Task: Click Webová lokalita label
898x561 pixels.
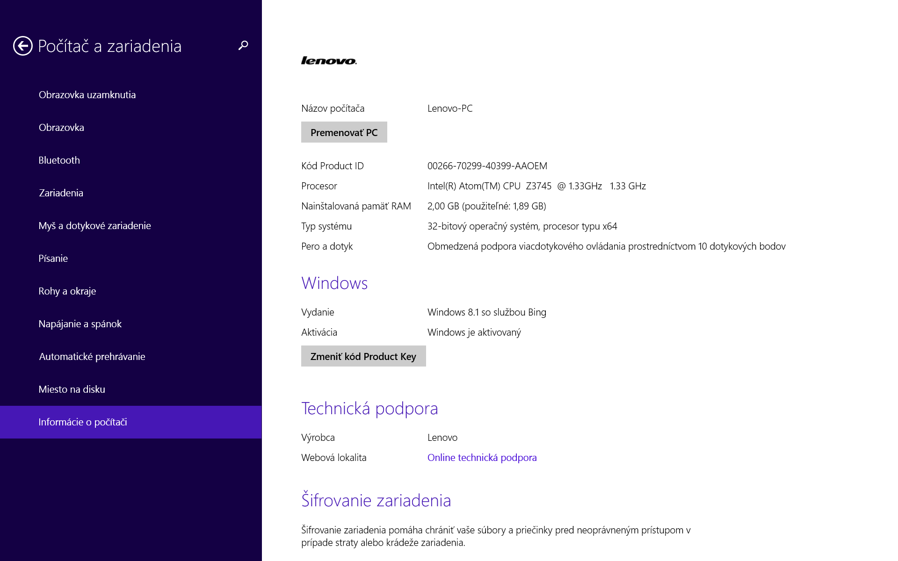Action: (x=334, y=458)
